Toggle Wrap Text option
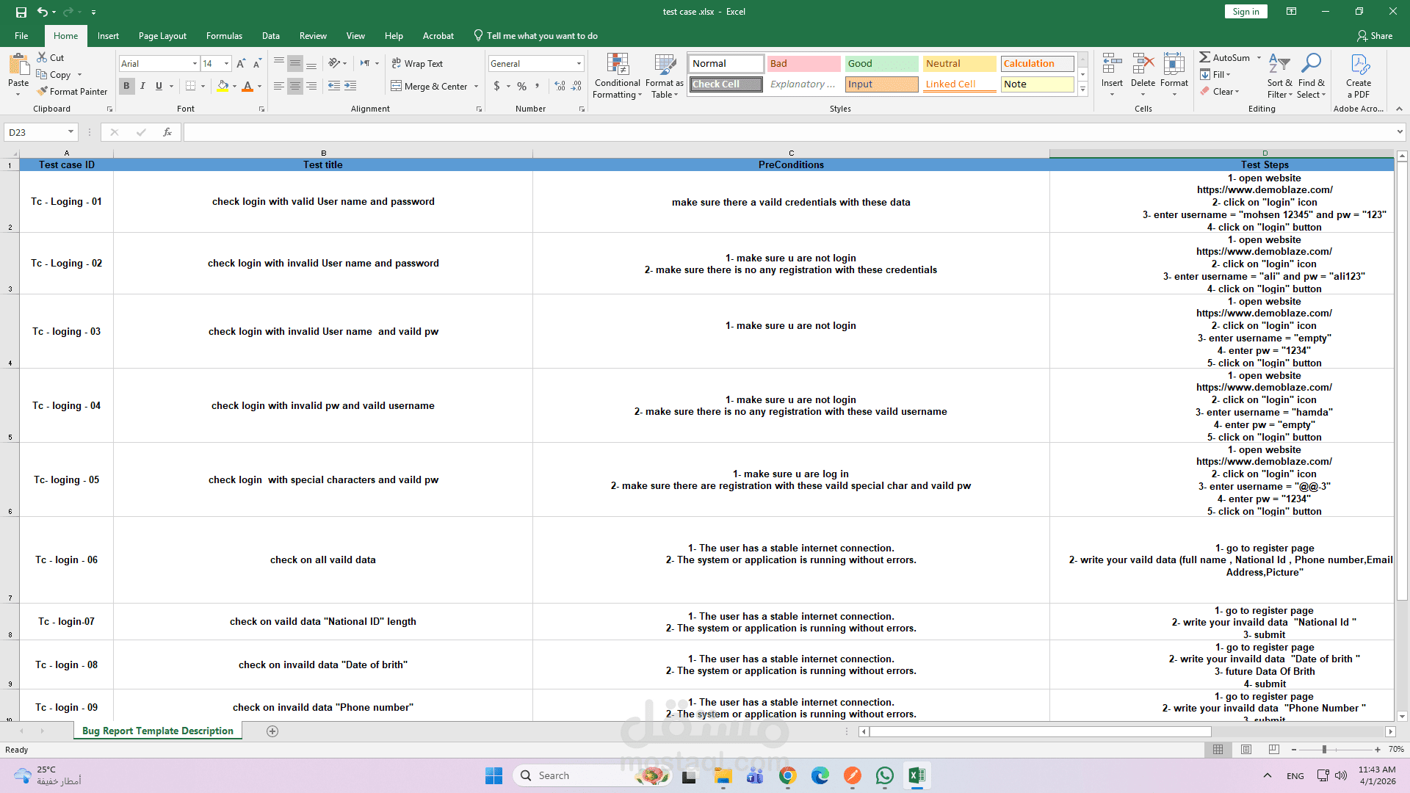The image size is (1410, 793). (416, 64)
